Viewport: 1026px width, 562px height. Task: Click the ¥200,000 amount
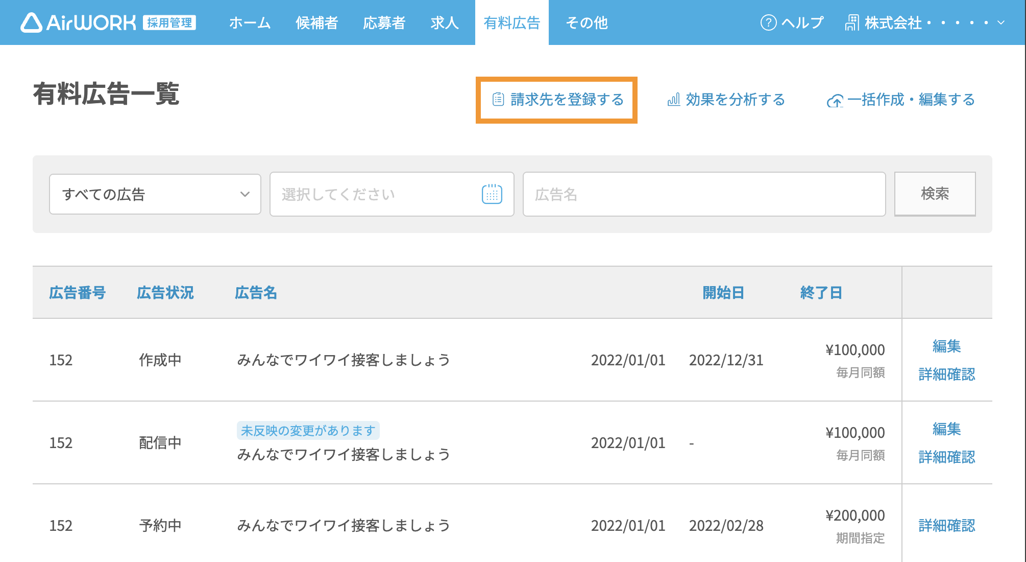pyautogui.click(x=856, y=515)
